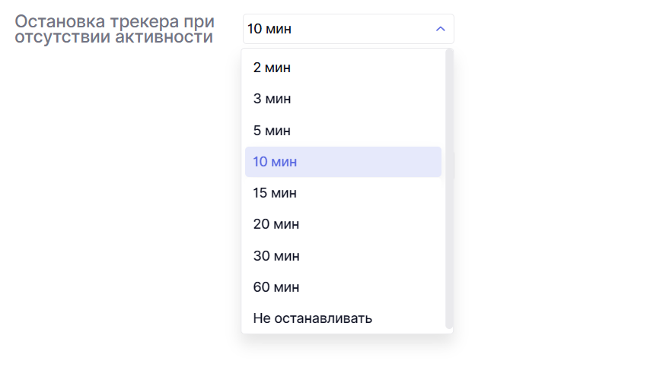647x370 pixels.
Task: Set inactivity stop to half an hour
Action: (343, 256)
